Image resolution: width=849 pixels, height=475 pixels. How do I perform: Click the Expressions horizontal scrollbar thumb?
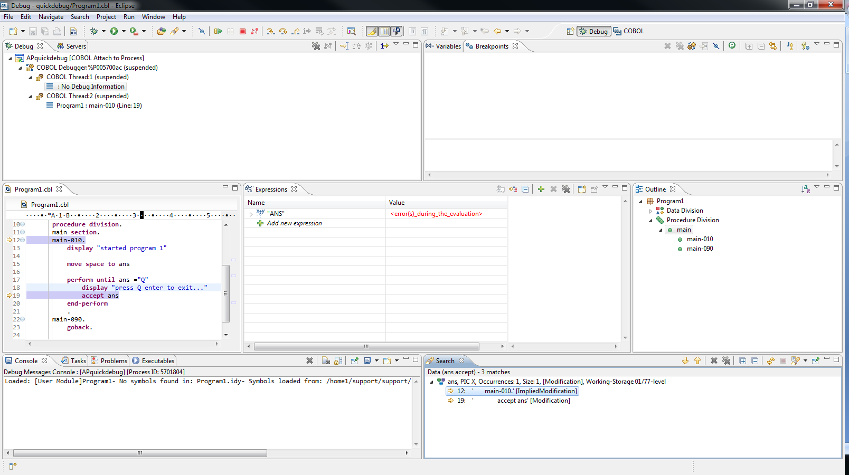(366, 347)
